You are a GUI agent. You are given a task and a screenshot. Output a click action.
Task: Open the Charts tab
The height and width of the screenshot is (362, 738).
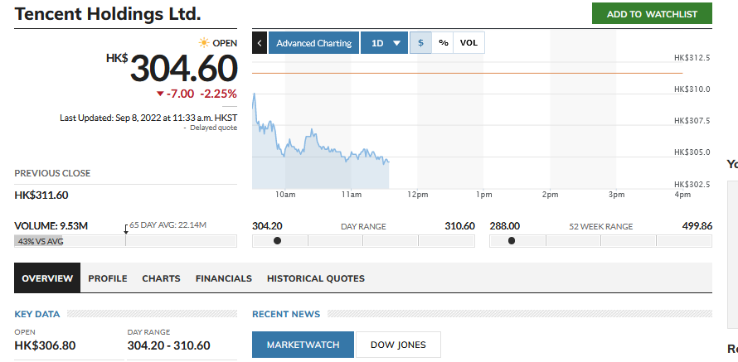[x=162, y=278]
